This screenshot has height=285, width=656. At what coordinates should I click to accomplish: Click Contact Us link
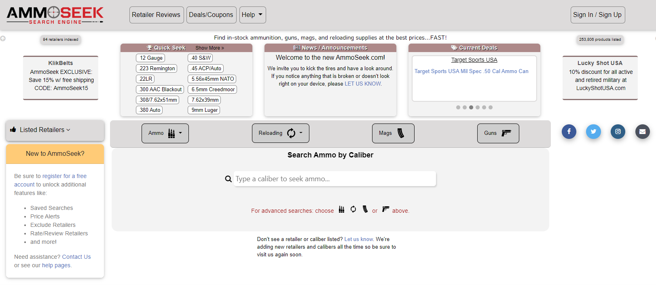[x=76, y=257]
